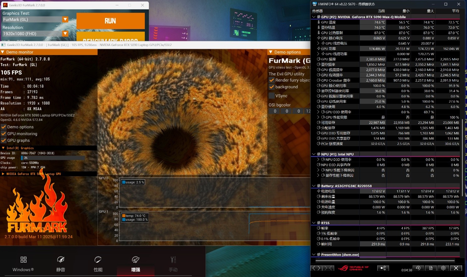
Task: Collapse the RTSS sensor group
Action: pyautogui.click(x=314, y=223)
